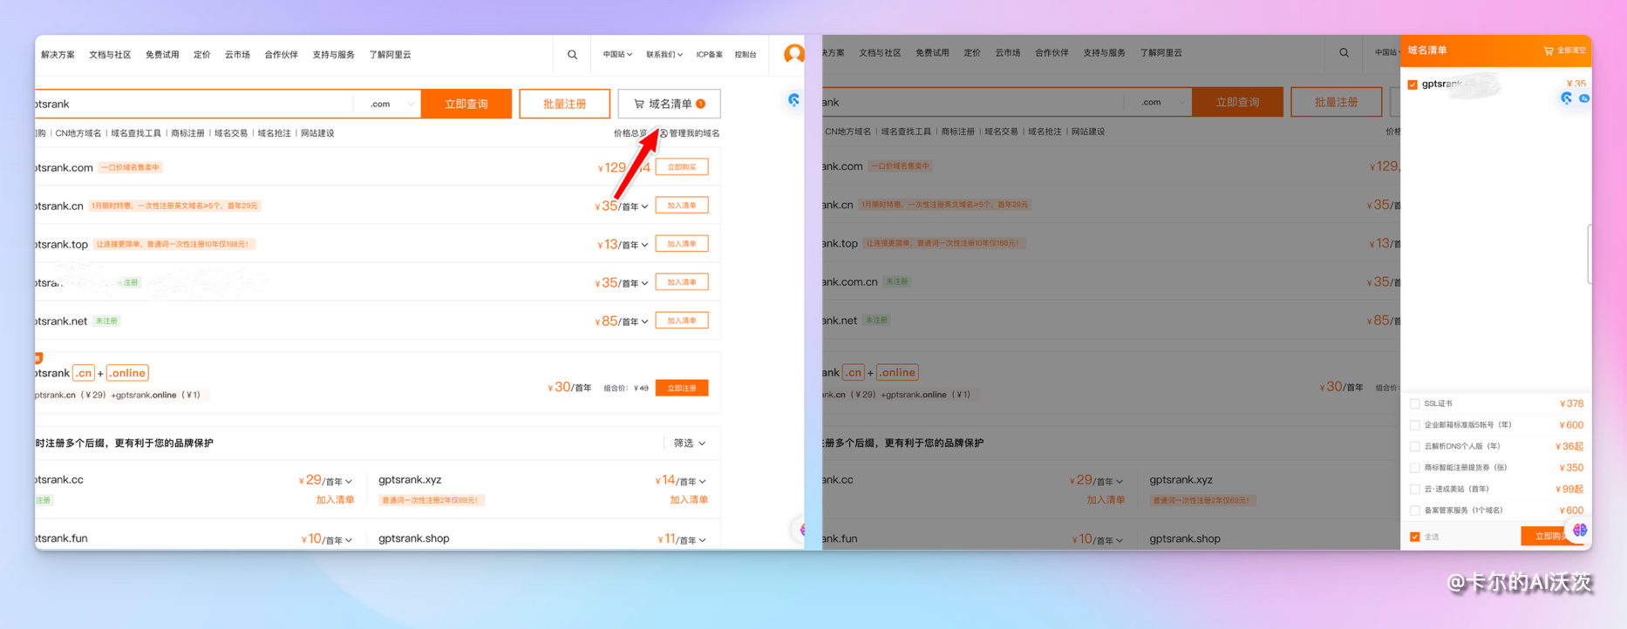Viewport: 1627px width, 629px height.
Task: Check the 备案管家服务 checkbox
Action: (1414, 511)
